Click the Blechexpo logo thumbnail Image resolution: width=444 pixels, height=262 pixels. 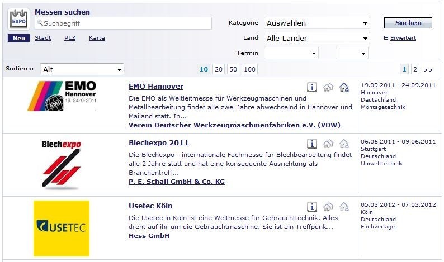pos(62,165)
